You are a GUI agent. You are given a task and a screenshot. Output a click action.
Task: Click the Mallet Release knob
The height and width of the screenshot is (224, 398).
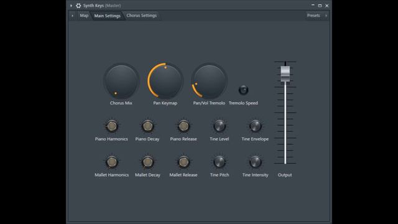pos(183,162)
